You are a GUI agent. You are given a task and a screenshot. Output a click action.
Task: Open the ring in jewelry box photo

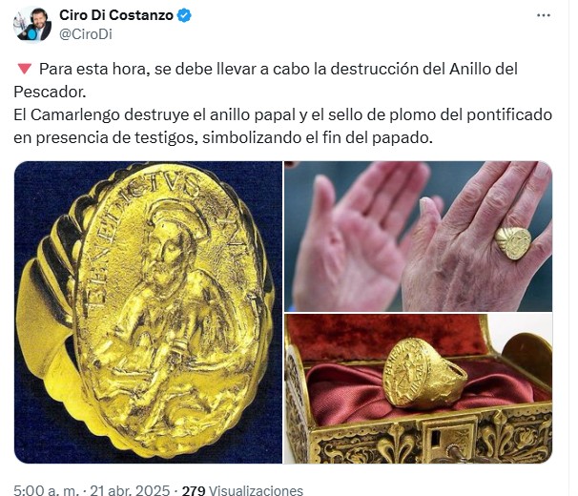(x=419, y=388)
